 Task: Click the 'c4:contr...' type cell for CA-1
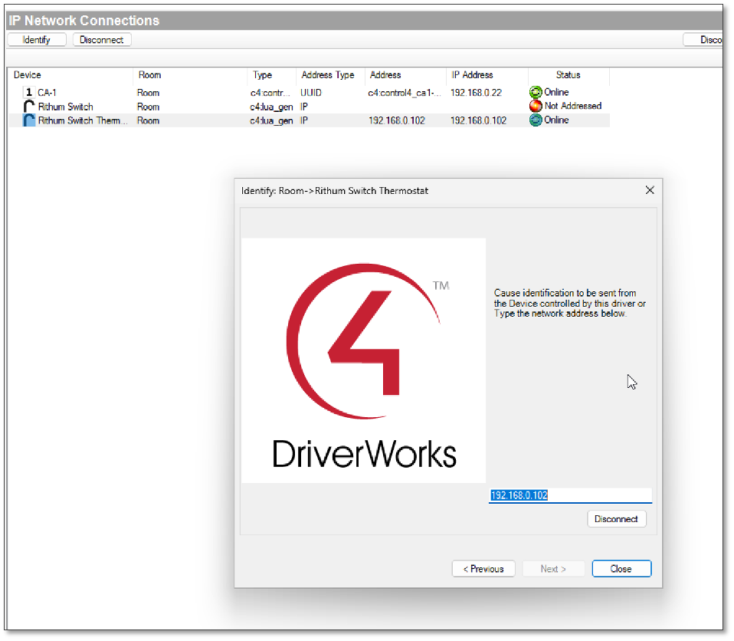tap(270, 93)
